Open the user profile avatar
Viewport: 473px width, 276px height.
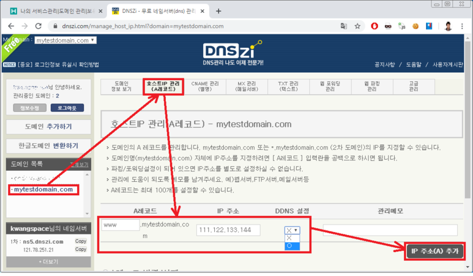[448, 26]
